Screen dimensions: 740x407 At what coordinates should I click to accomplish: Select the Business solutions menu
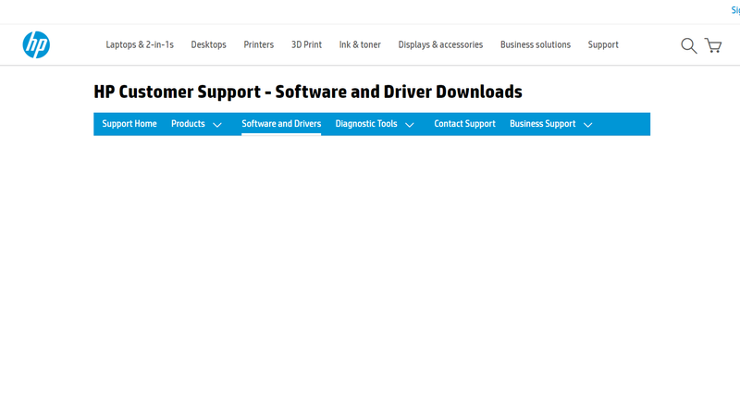point(536,44)
